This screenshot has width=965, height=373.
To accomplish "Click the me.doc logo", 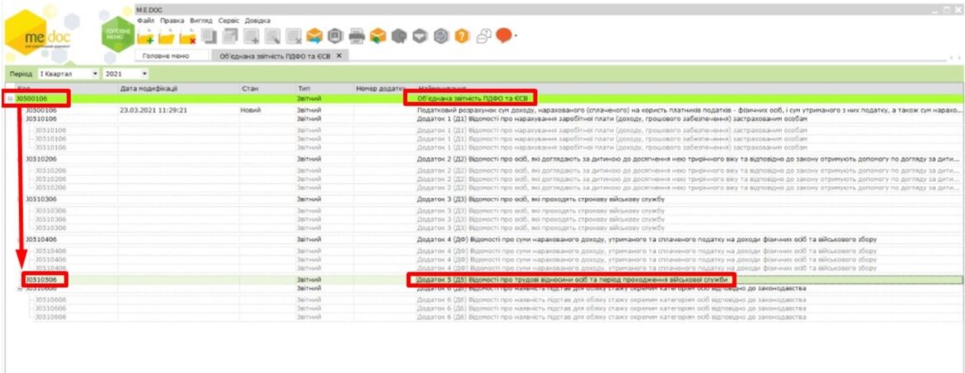I will pos(37,34).
